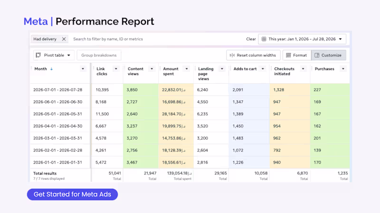Open the Adds to cart column menu
The height and width of the screenshot is (213, 380).
point(263,69)
